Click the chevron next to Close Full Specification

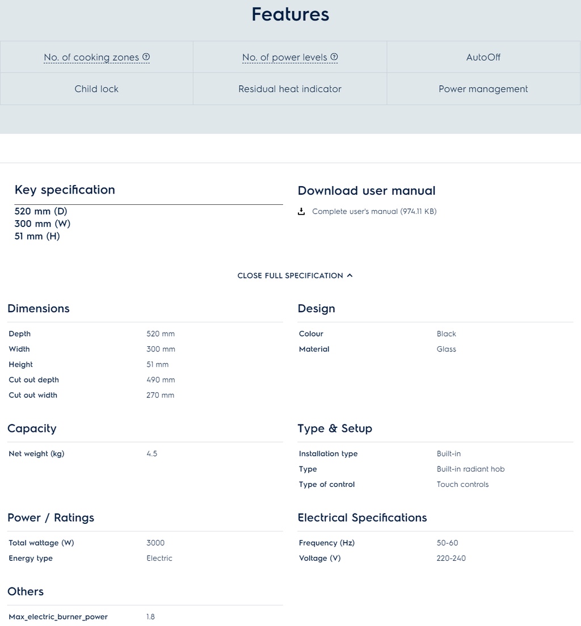tap(350, 275)
